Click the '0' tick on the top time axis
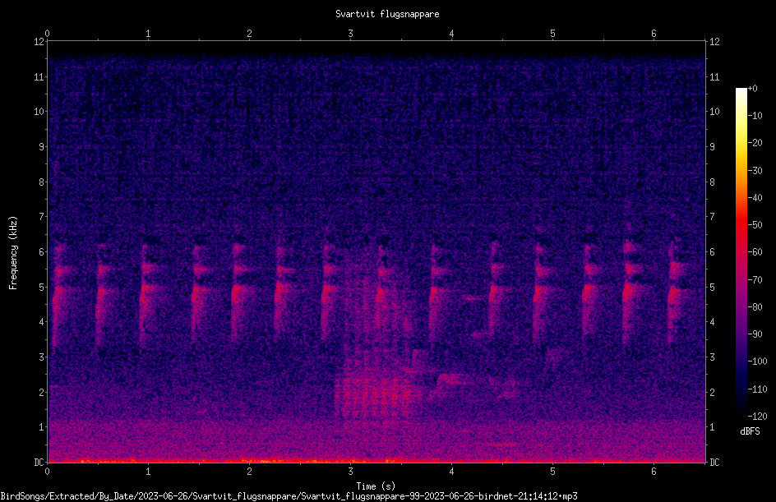This screenshot has width=776, height=502. click(x=47, y=34)
